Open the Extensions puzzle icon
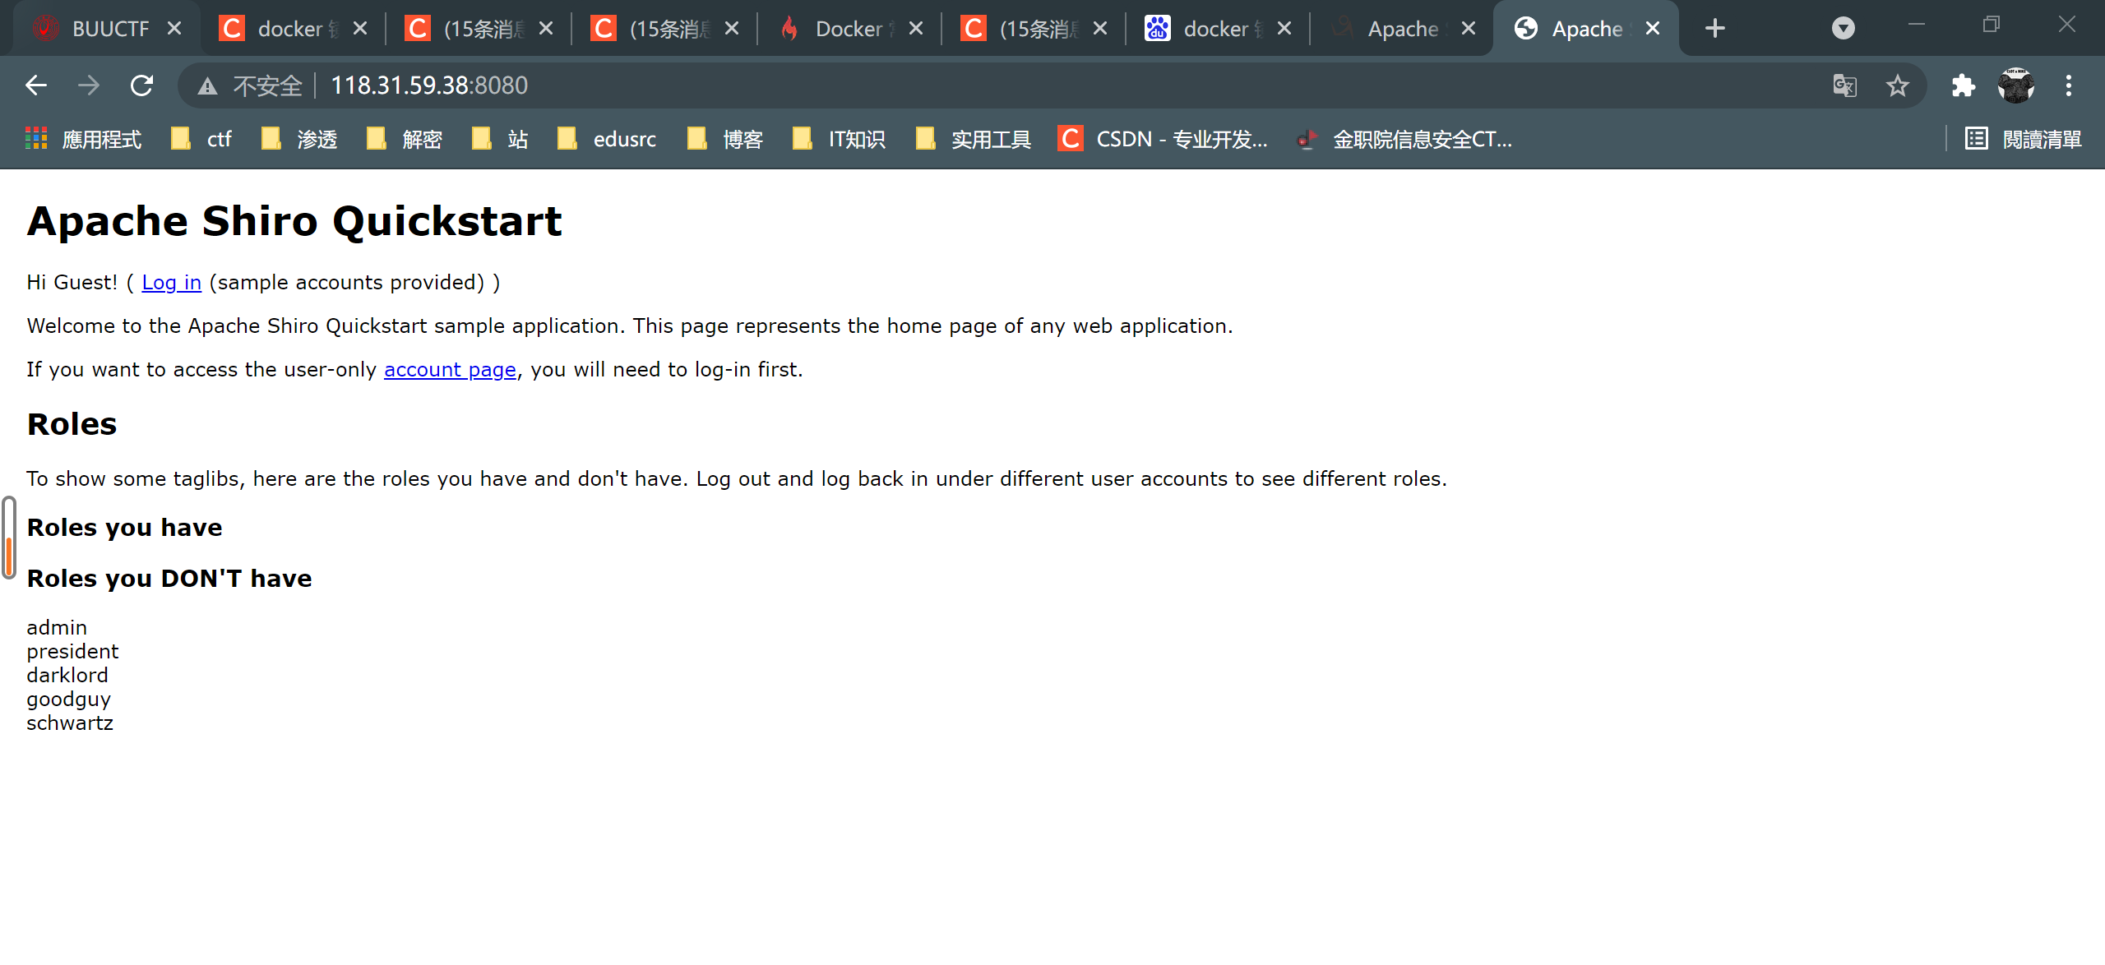Image resolution: width=2105 pixels, height=965 pixels. point(1964,85)
